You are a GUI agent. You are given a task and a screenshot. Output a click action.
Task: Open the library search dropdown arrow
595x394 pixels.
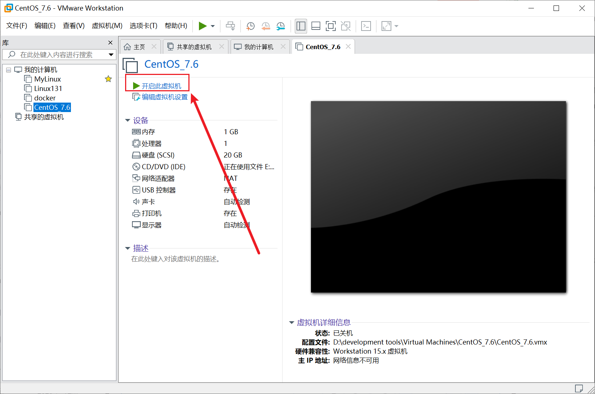click(111, 55)
